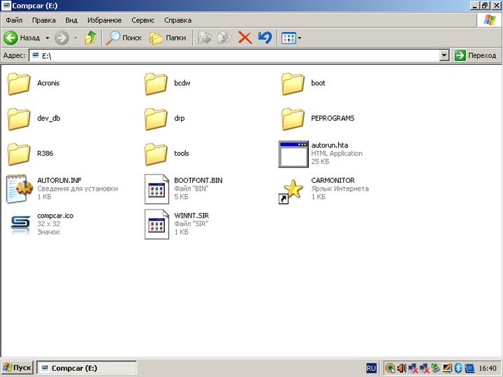Select the WINNT.SIR file icon
The image size is (503, 377).
tap(156, 223)
